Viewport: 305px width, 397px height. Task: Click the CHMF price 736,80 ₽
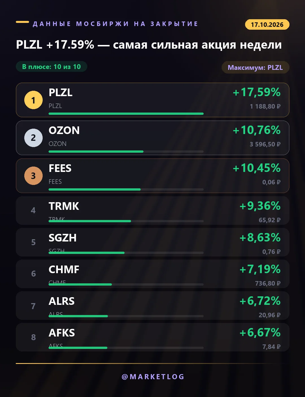268,283
